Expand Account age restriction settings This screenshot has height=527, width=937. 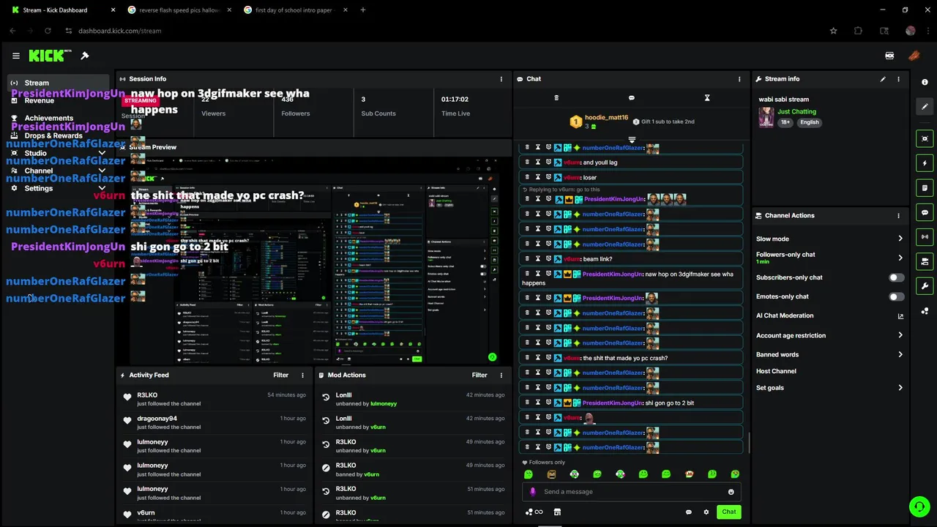pyautogui.click(x=900, y=335)
